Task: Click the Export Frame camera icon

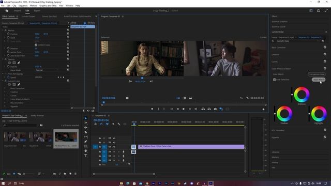Action: coord(215,109)
